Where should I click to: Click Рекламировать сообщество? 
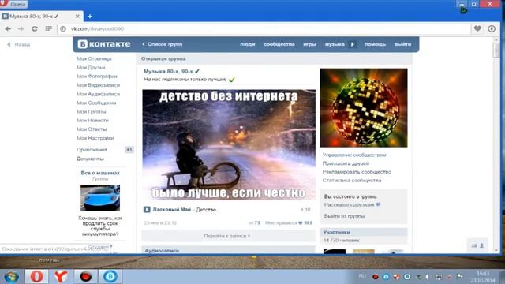point(357,172)
